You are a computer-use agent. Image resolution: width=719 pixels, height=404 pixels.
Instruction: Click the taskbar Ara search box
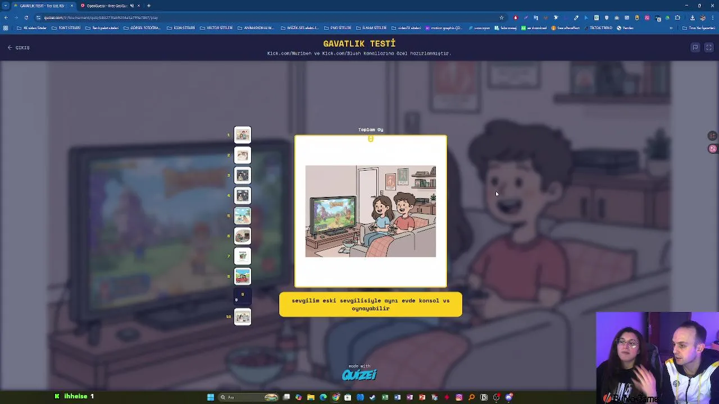coord(248,397)
